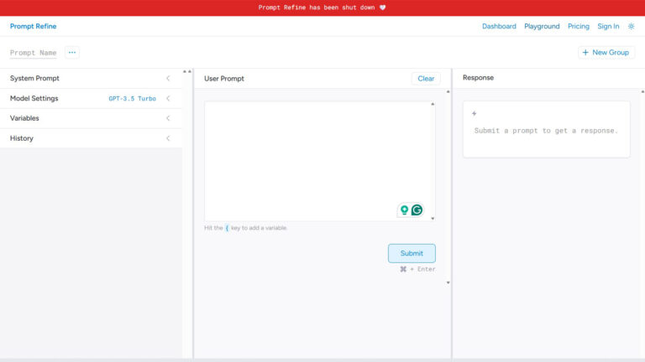This screenshot has width=645, height=362.
Task: Expand the History section
Action: click(x=91, y=138)
